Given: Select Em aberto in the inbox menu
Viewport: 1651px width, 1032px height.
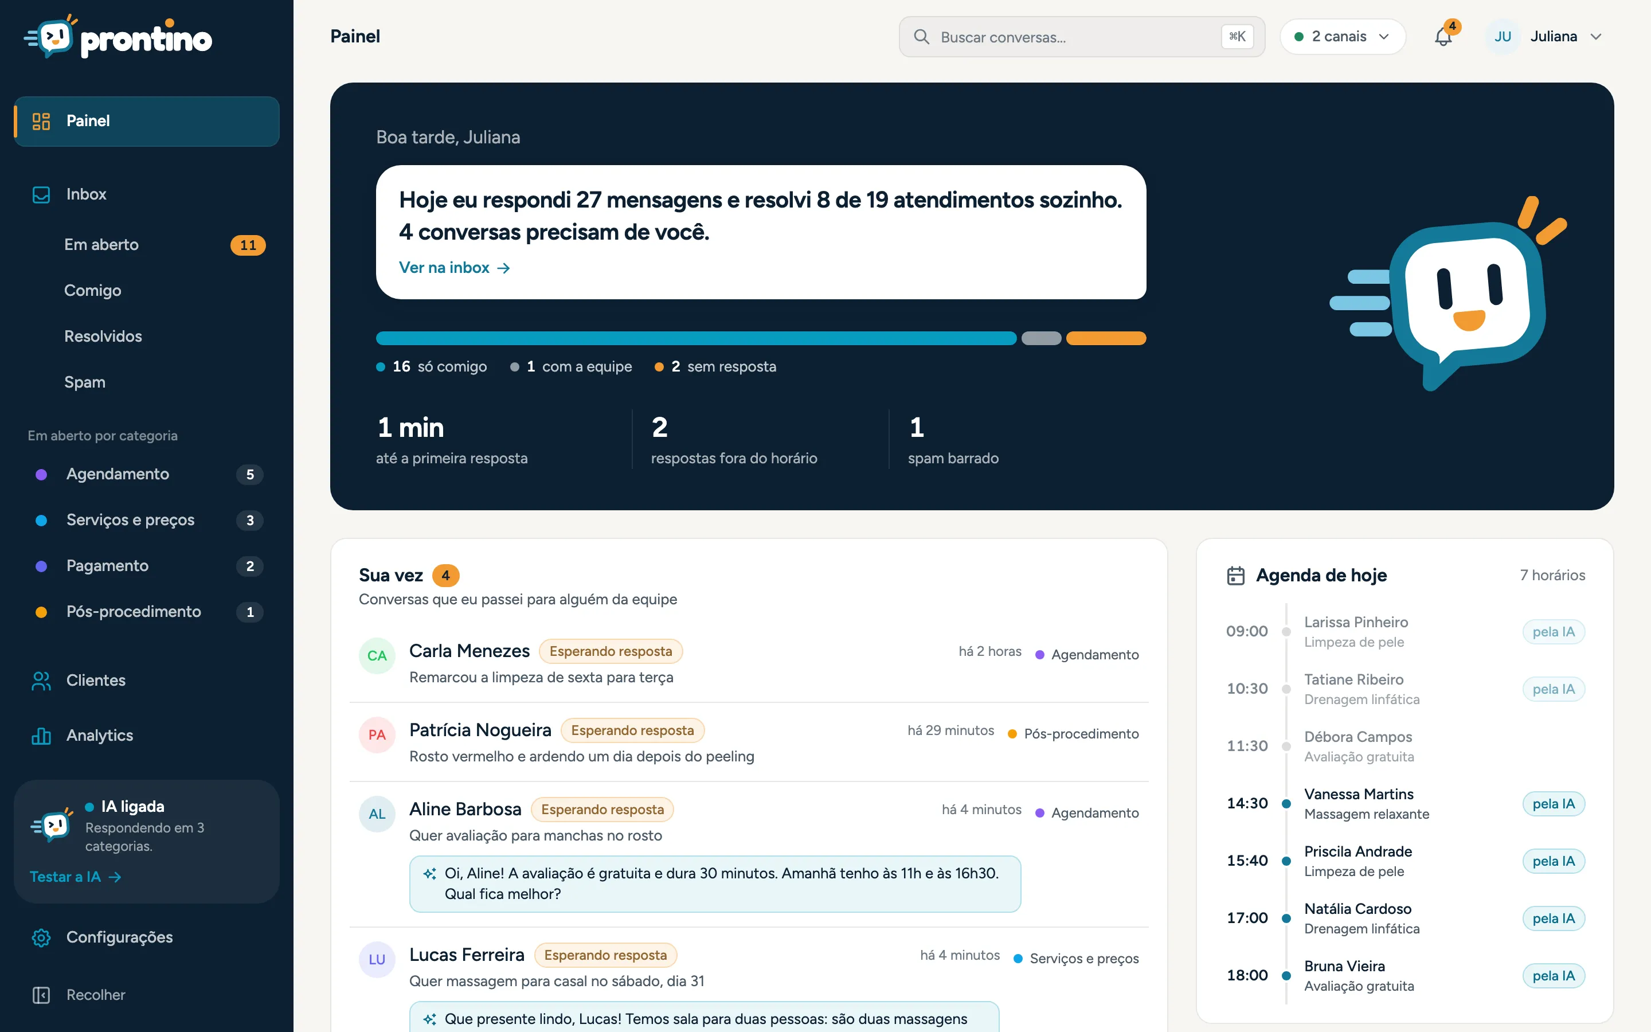Looking at the screenshot, I should point(147,245).
